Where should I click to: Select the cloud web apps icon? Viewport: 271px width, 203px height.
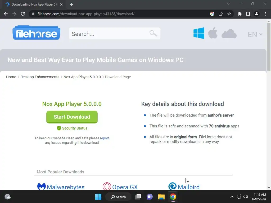[229, 34]
